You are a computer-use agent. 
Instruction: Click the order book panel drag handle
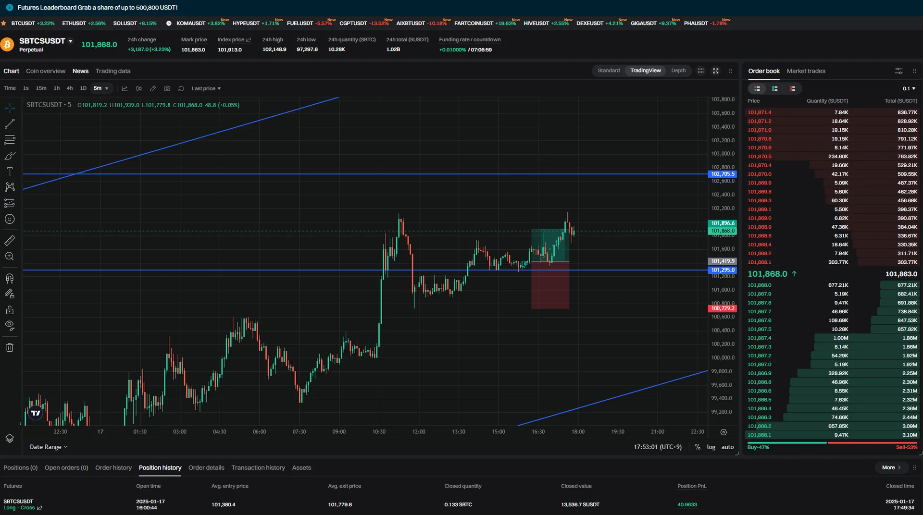[x=914, y=71]
